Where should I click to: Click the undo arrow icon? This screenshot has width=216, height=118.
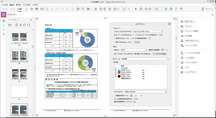[52, 9]
